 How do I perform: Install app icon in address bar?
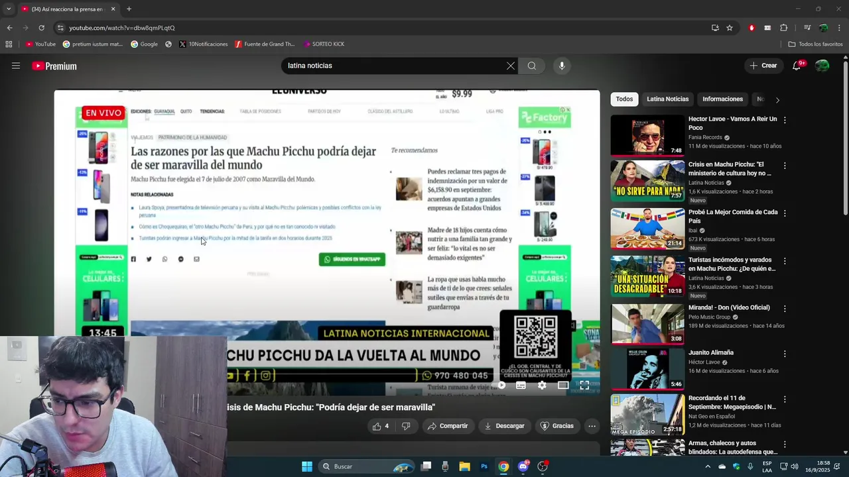715,28
